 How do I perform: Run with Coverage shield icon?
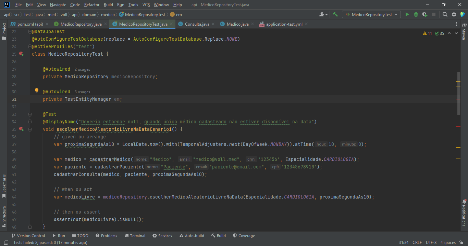(x=425, y=14)
